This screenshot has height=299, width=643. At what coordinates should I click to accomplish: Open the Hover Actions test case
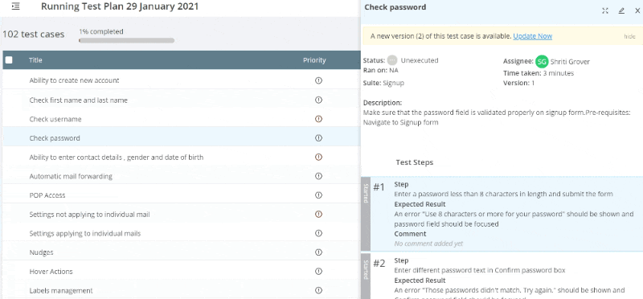[51, 272]
